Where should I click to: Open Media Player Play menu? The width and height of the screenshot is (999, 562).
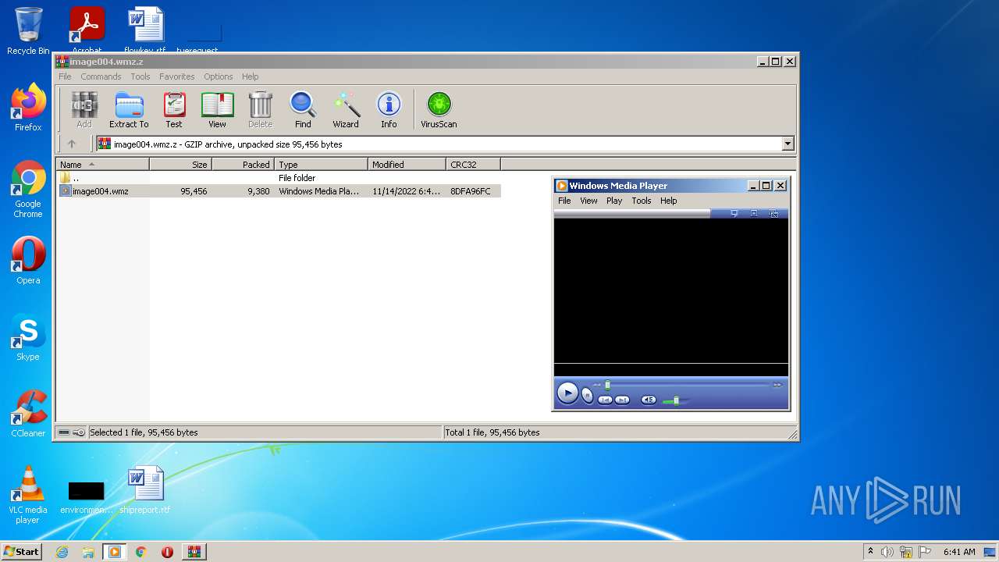click(614, 201)
